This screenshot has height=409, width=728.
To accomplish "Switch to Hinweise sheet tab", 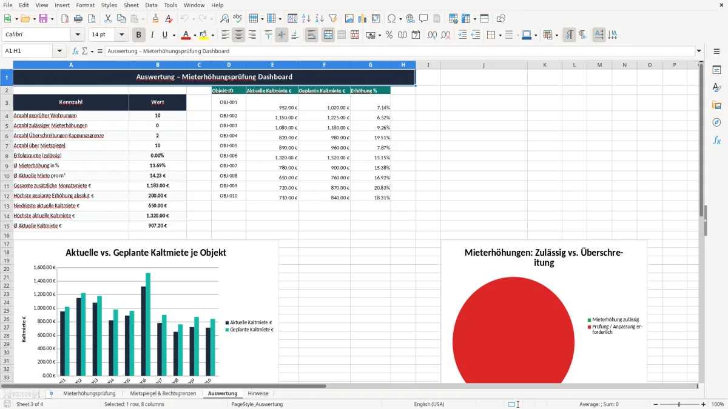I will pos(258,393).
